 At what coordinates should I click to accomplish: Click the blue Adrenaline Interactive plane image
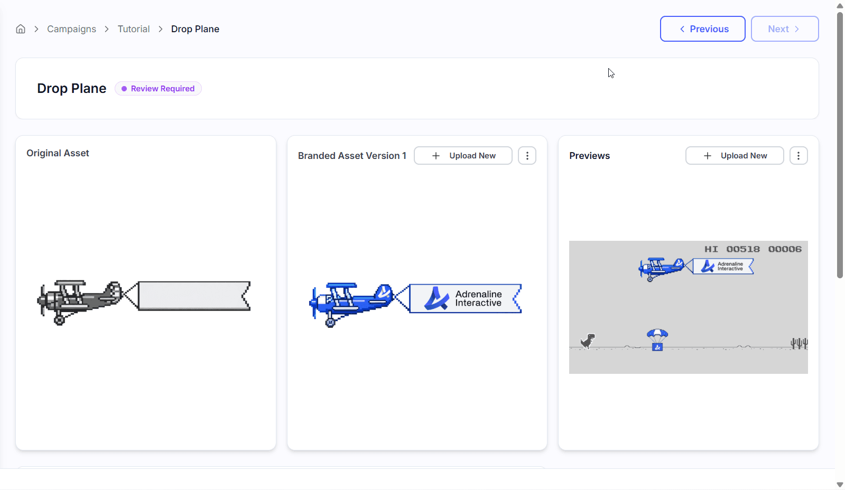[x=416, y=305]
